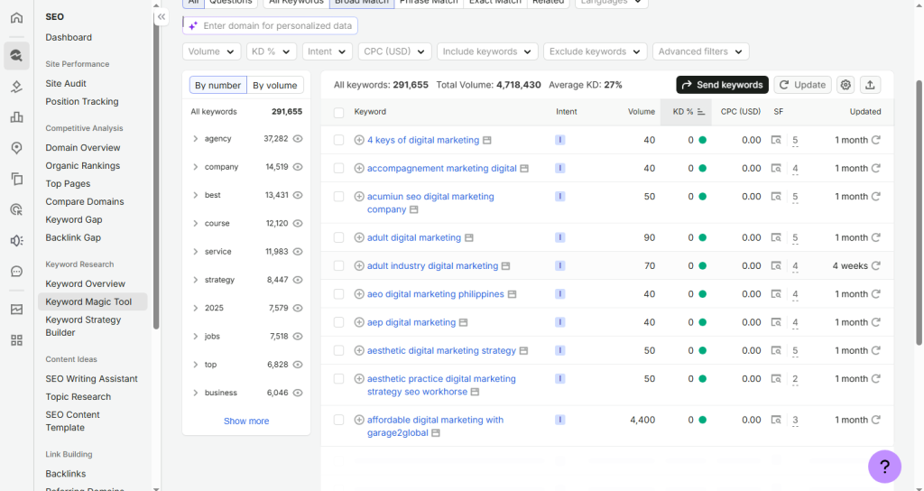
Task: Refresh the 'adult industry digital marketing' row
Action: (876, 266)
